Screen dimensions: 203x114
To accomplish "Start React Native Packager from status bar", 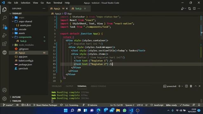I will tap(45, 105).
